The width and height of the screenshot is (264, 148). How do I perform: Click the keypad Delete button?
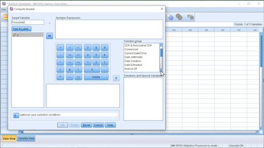coord(96,77)
